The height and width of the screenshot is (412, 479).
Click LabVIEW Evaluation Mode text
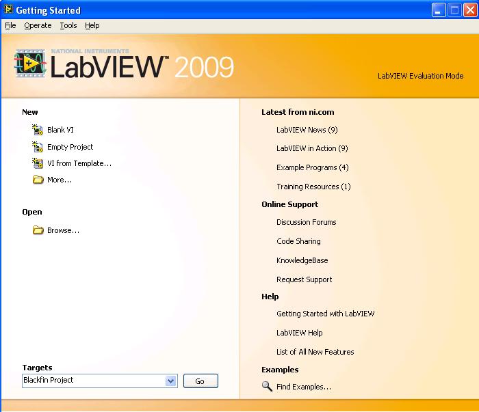420,76
